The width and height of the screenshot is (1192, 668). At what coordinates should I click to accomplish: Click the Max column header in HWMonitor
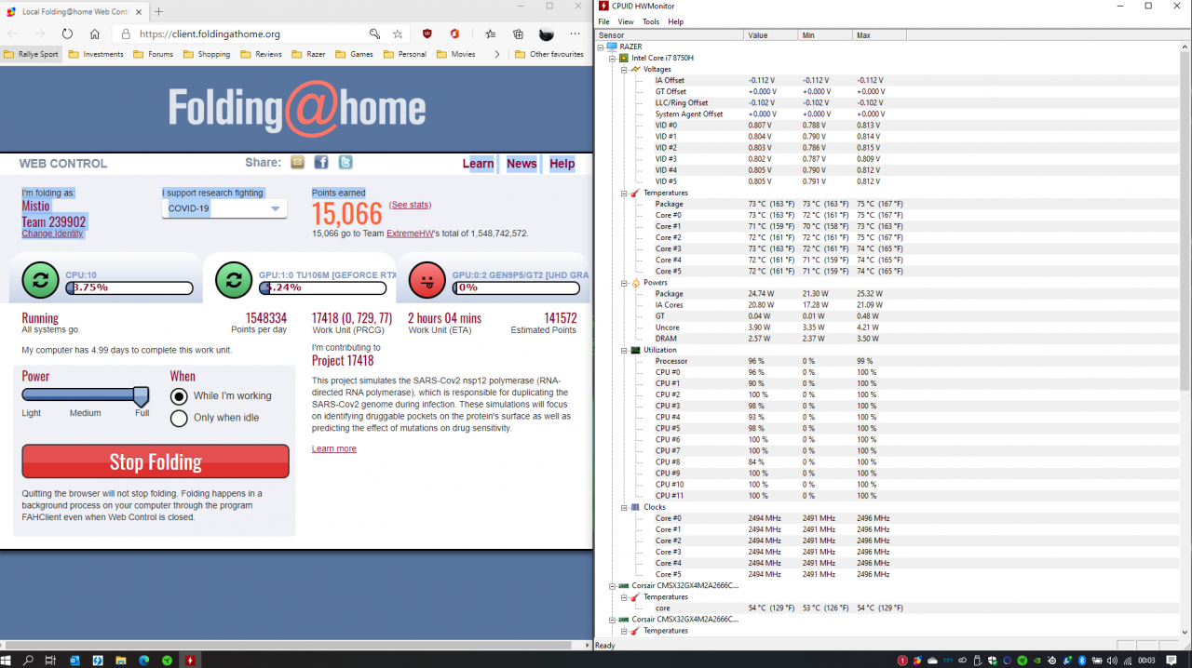click(863, 35)
